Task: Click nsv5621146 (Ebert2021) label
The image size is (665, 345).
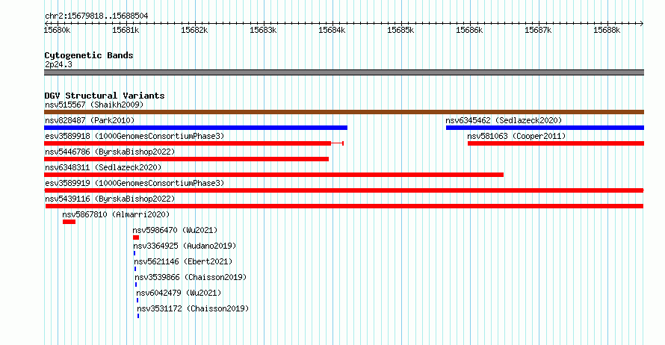Action: [x=183, y=261]
